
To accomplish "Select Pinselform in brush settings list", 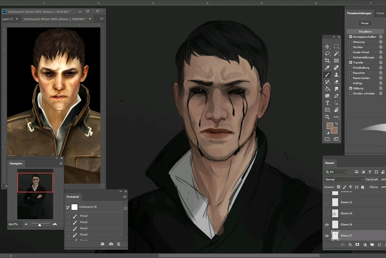I will (365, 32).
